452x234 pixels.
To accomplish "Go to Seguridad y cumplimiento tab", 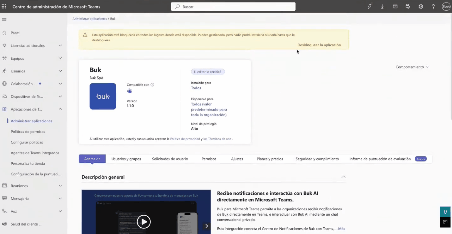I will (x=317, y=159).
